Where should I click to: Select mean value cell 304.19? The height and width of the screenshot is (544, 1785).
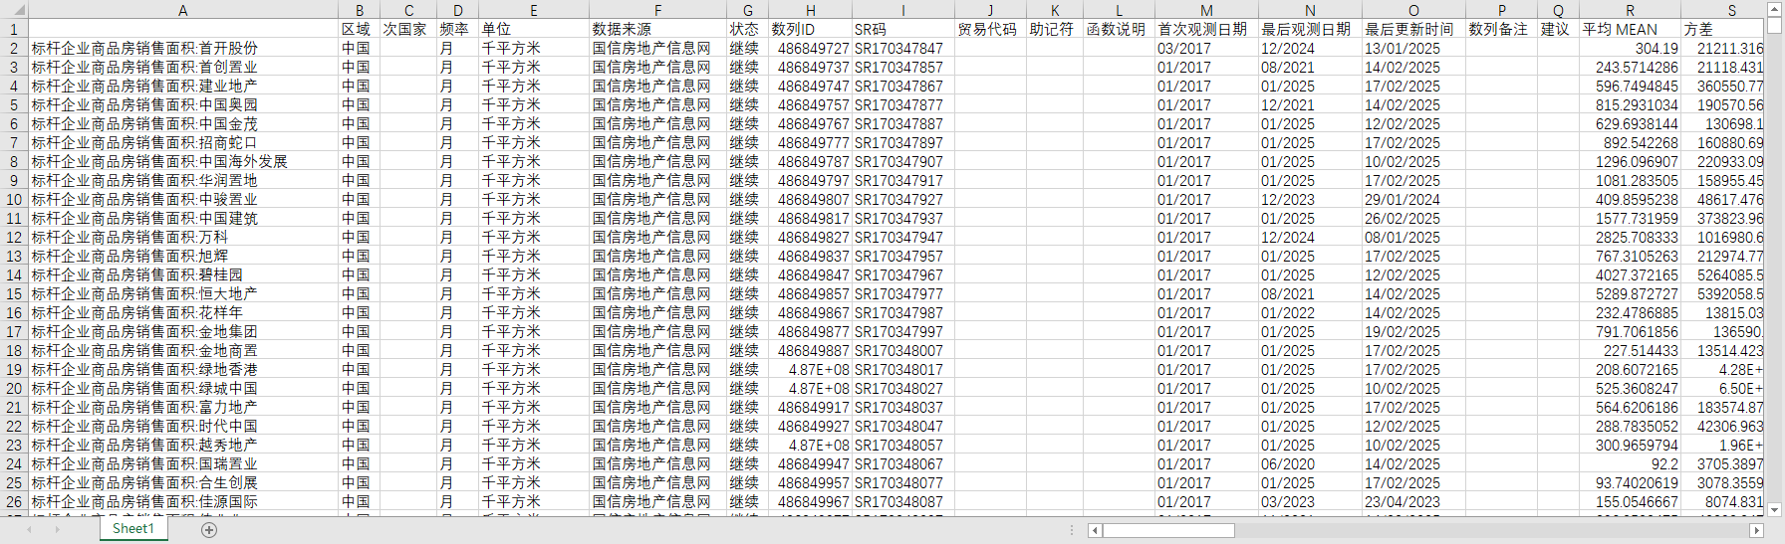pyautogui.click(x=1630, y=48)
